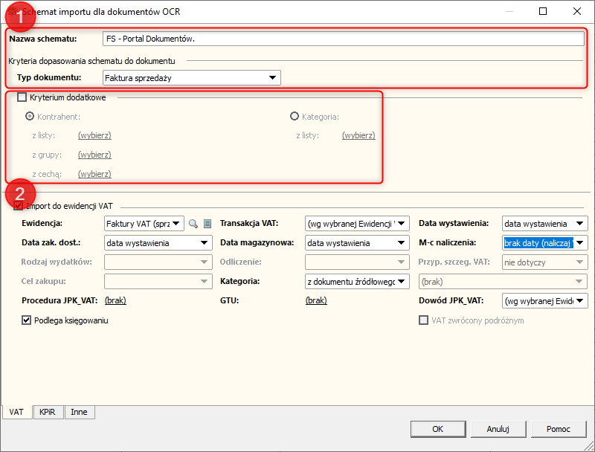Click the Anuluj button
This screenshot has height=452, width=595.
(498, 429)
